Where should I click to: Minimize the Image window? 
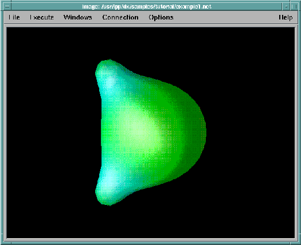click(x=286, y=6)
